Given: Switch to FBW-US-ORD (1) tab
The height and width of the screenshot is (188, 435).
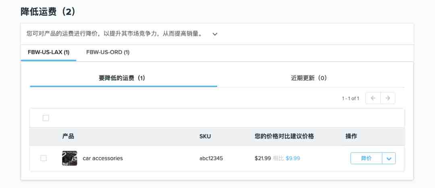Looking at the screenshot, I should [x=108, y=52].
